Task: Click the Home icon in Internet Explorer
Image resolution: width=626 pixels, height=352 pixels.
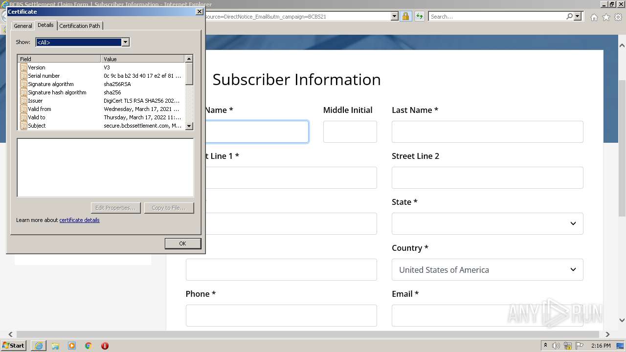Action: tap(594, 17)
